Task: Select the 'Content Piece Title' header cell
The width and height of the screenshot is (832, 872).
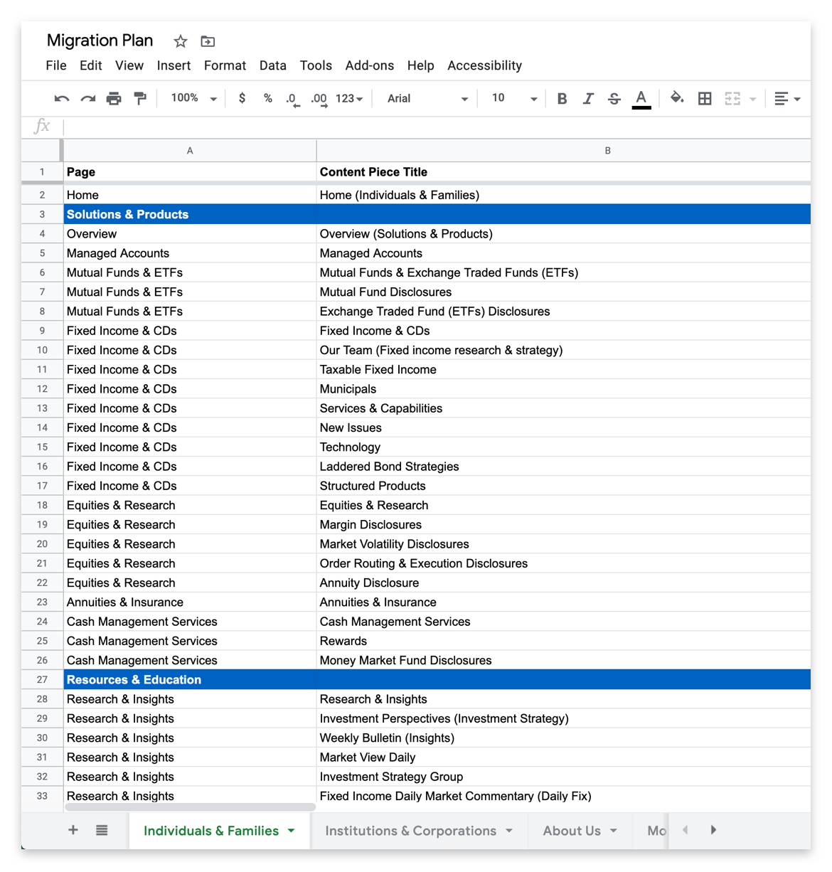Action: coord(563,172)
